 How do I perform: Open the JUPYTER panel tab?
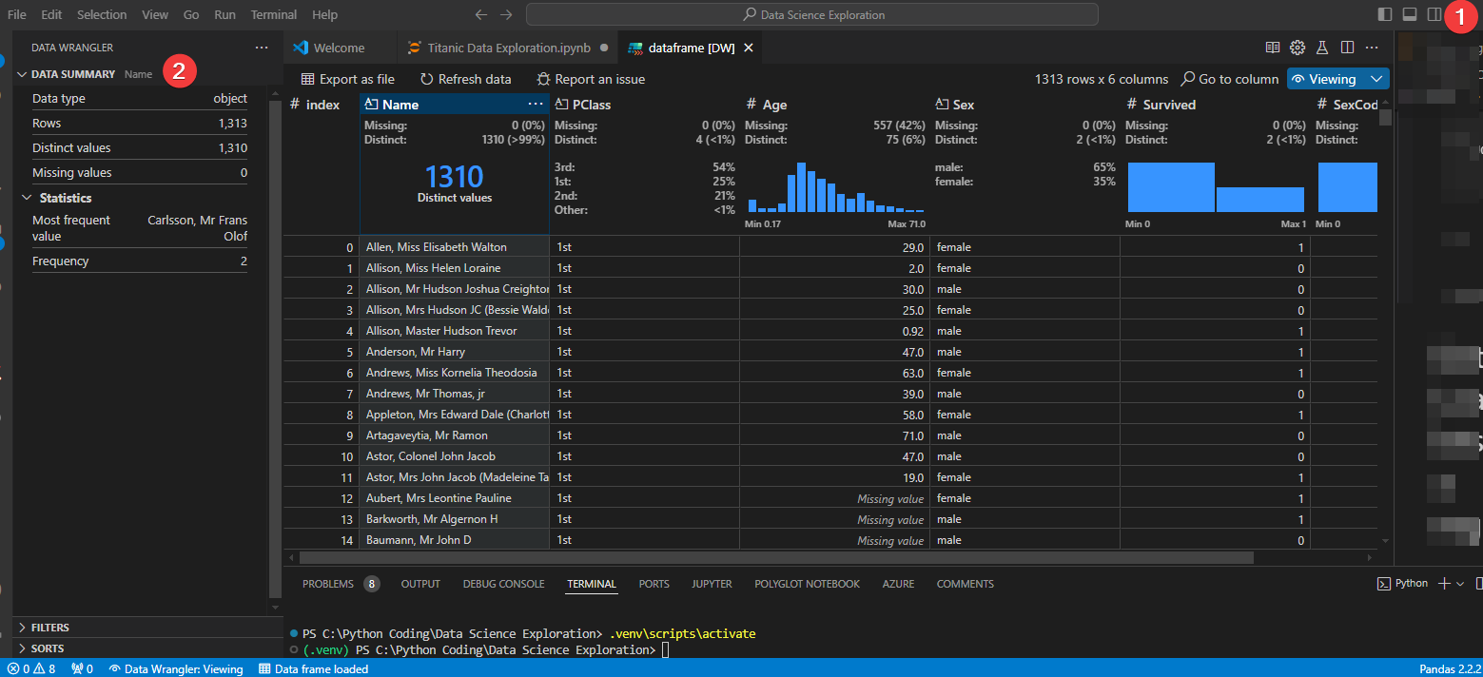(712, 584)
